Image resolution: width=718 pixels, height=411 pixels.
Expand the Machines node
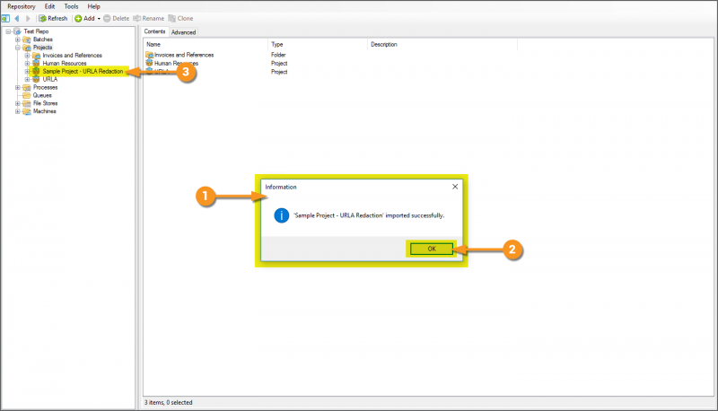point(18,111)
